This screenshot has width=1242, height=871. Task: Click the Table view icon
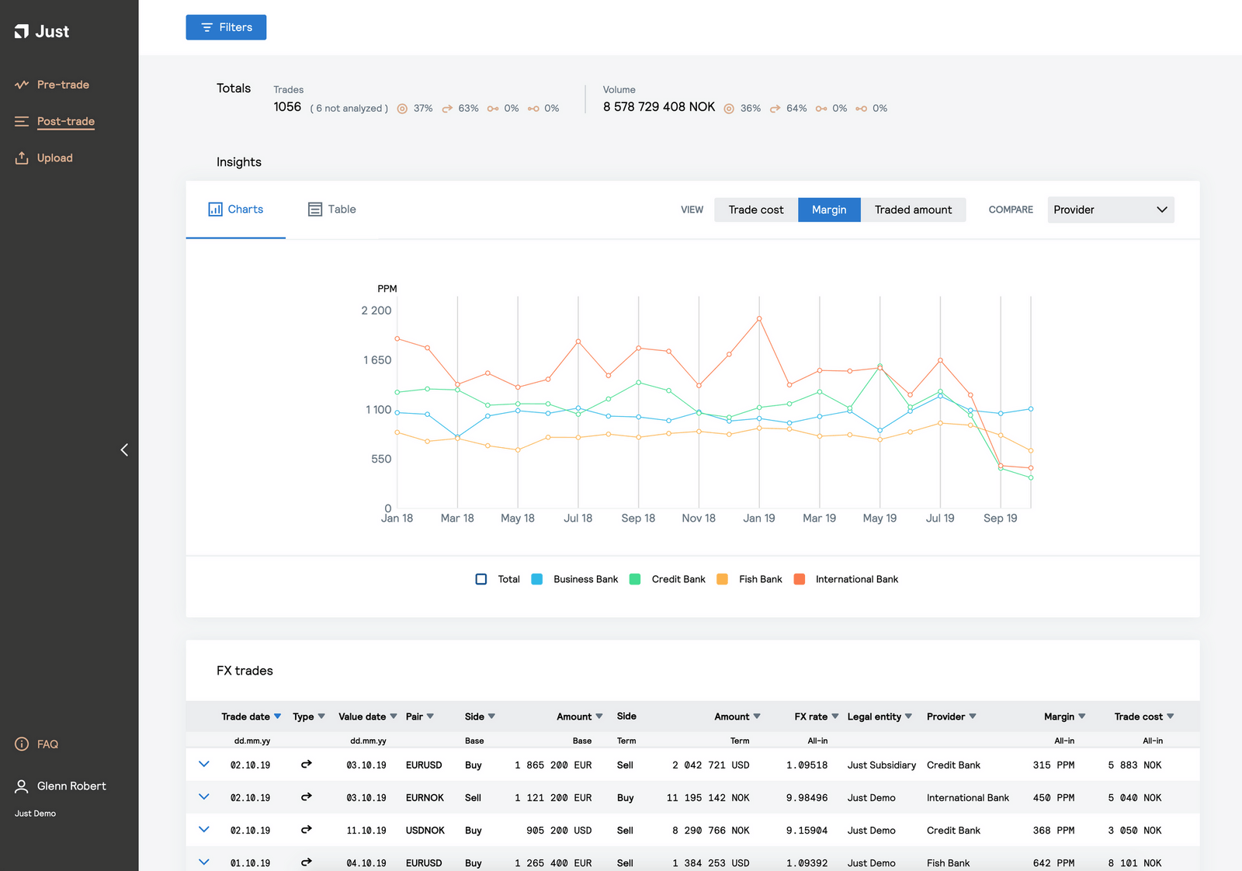(314, 209)
